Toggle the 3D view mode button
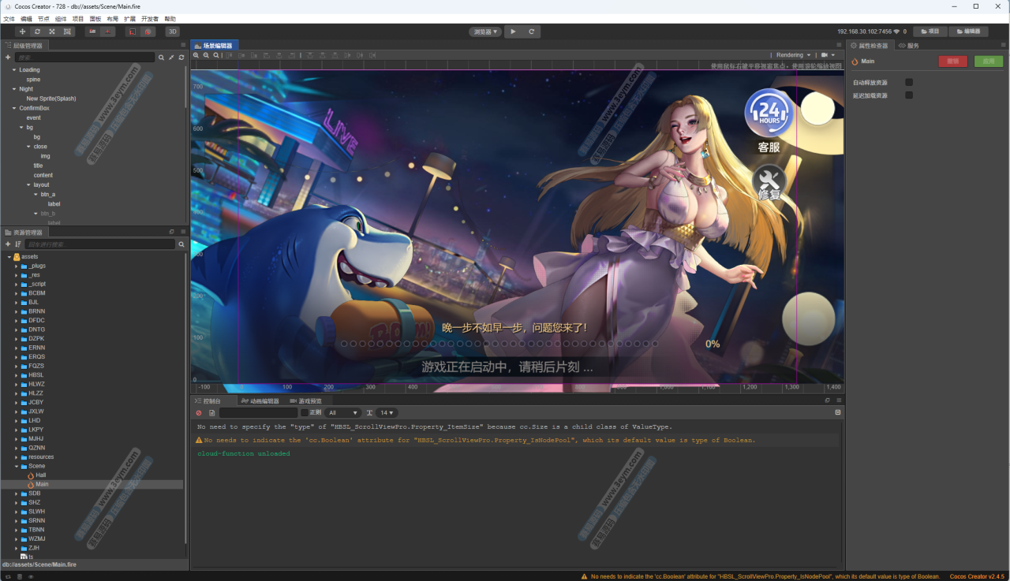The image size is (1010, 581). tap(172, 32)
